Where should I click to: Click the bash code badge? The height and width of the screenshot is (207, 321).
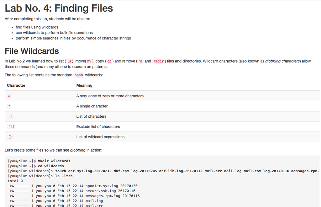click(78, 75)
